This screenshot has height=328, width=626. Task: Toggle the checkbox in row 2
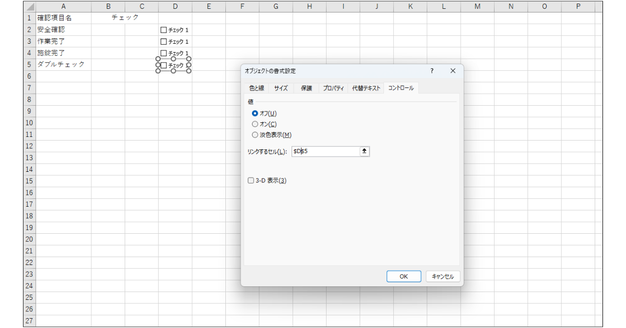[164, 30]
